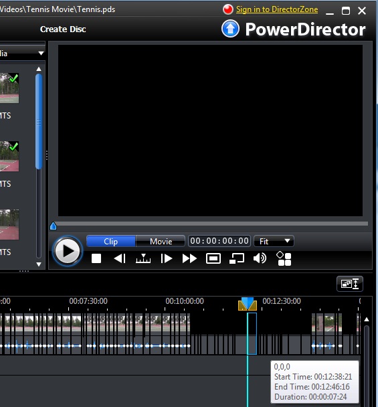The image size is (378, 407).
Task: Open the volume control speaker icon
Action: 260,258
